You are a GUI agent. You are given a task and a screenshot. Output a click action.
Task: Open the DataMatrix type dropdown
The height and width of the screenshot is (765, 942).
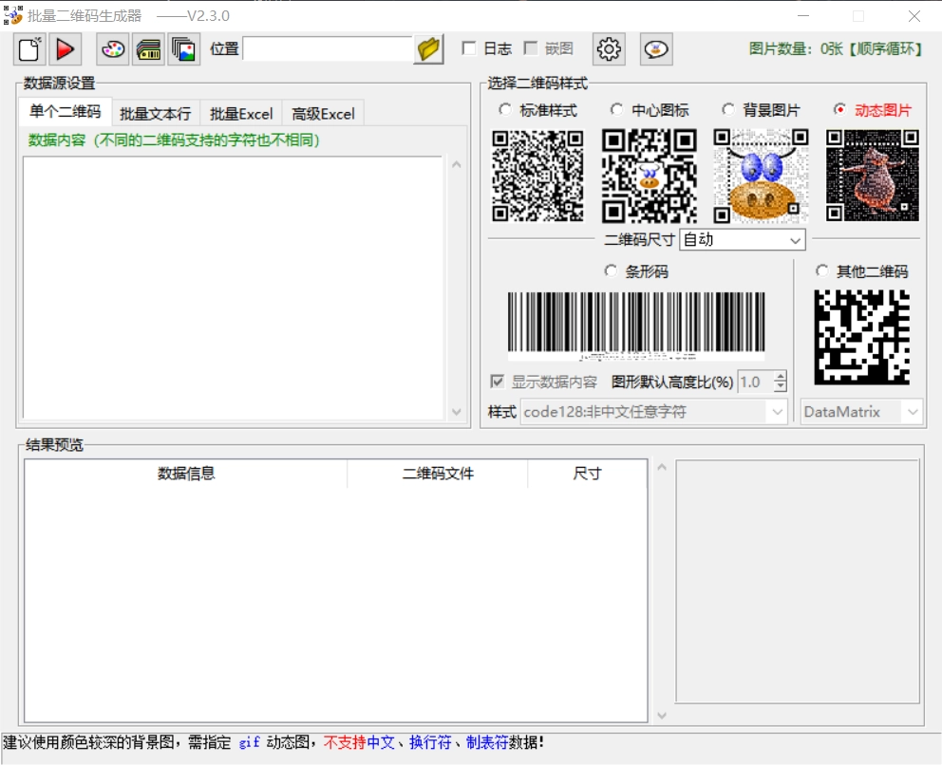coord(861,412)
